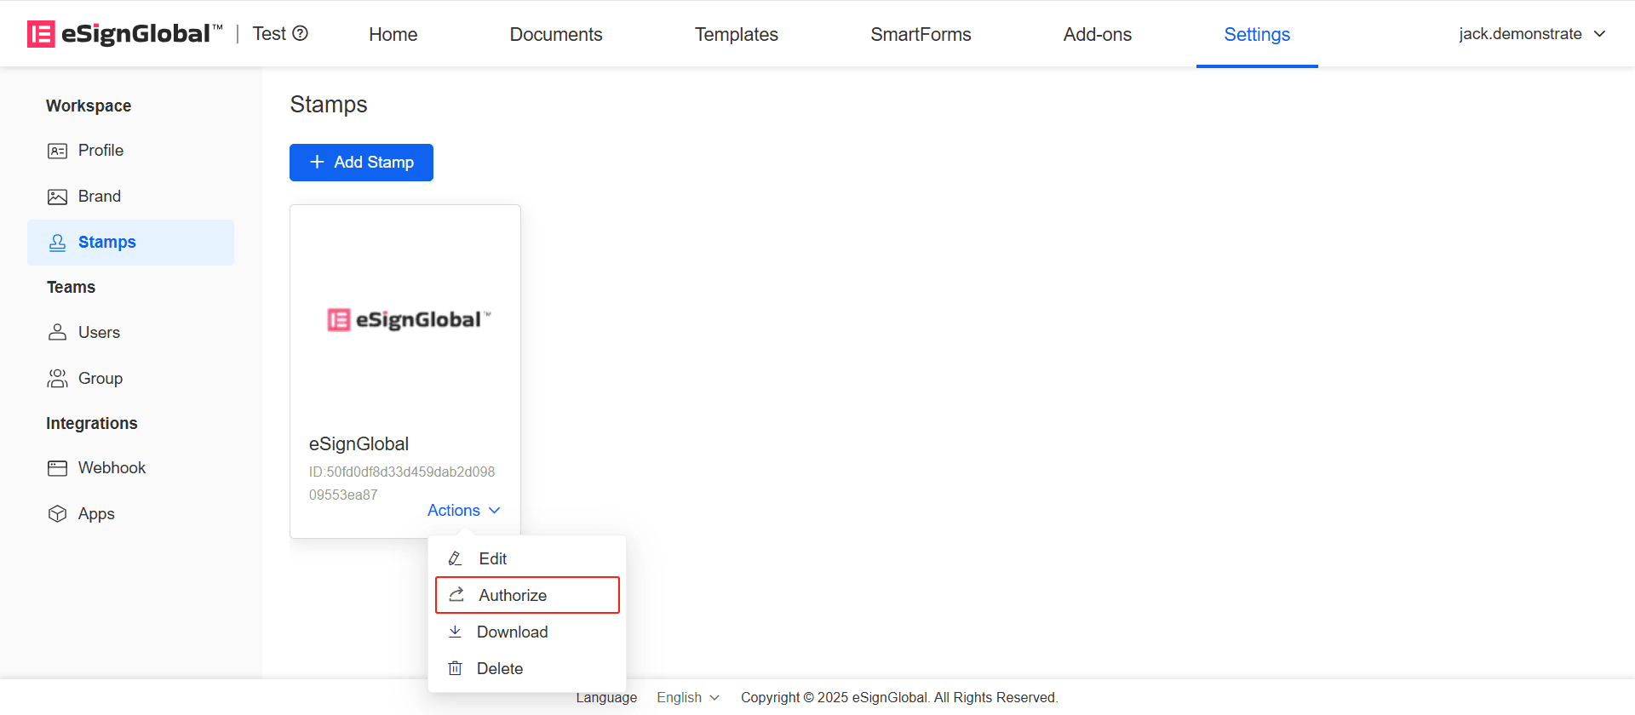
Task: Click the trash icon next to Delete
Action: [x=456, y=668]
